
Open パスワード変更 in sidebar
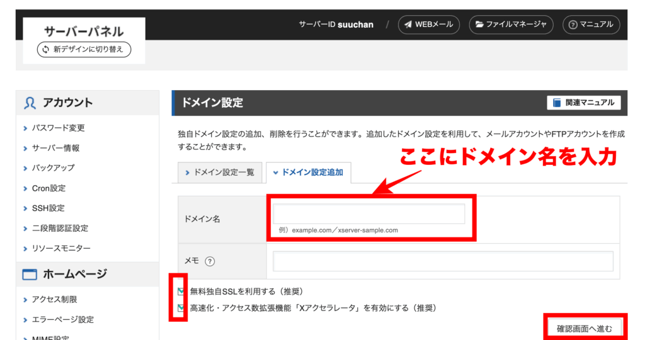(x=58, y=128)
